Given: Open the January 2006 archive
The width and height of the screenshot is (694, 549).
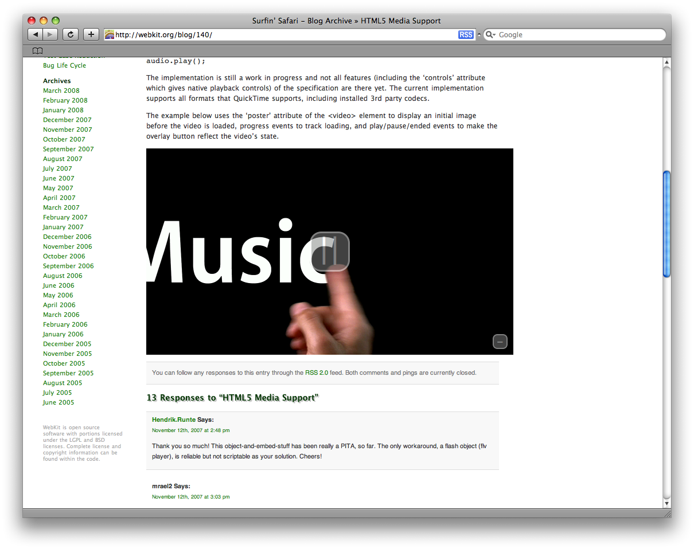Looking at the screenshot, I should point(63,334).
